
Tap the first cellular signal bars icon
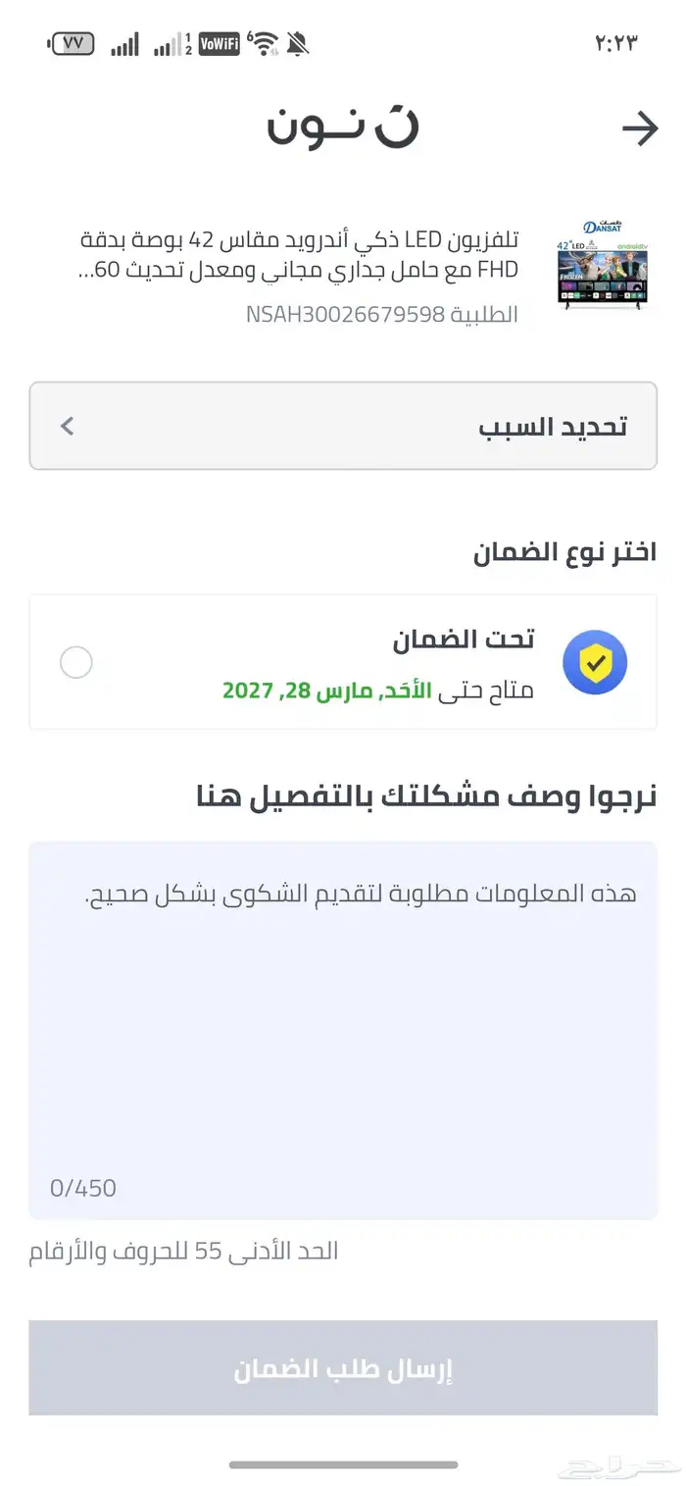click(124, 44)
